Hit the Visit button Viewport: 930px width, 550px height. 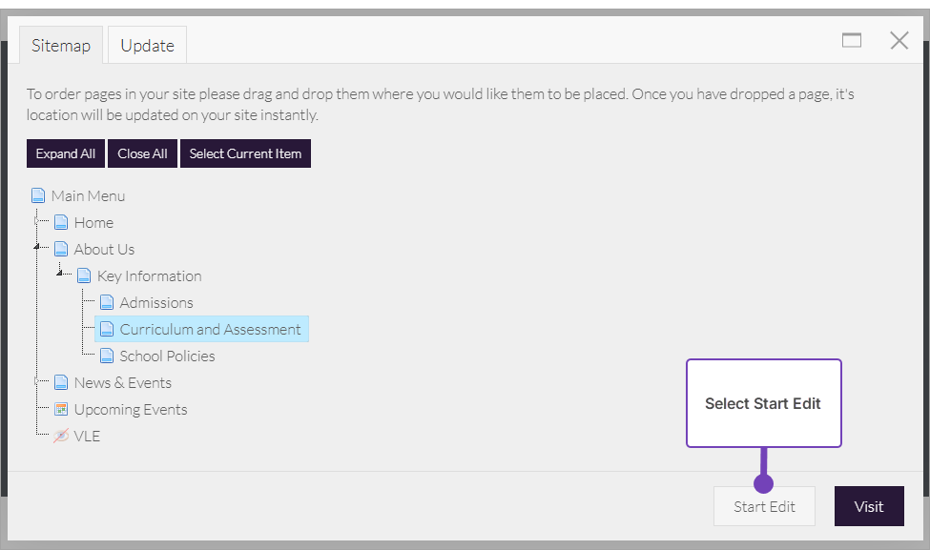pos(868,506)
